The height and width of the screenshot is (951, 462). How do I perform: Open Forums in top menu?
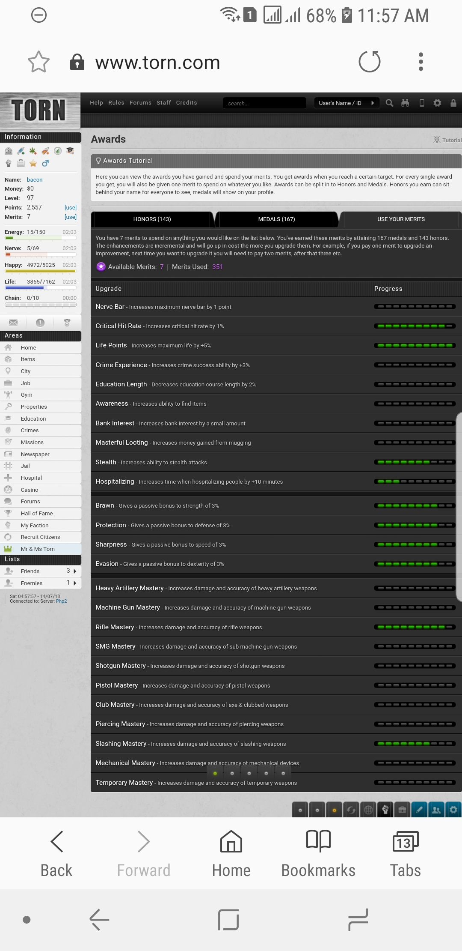tap(140, 103)
